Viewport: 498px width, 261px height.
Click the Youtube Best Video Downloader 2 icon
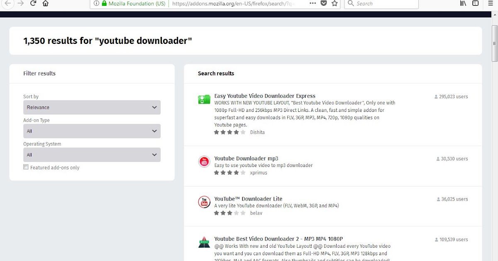[204, 242]
